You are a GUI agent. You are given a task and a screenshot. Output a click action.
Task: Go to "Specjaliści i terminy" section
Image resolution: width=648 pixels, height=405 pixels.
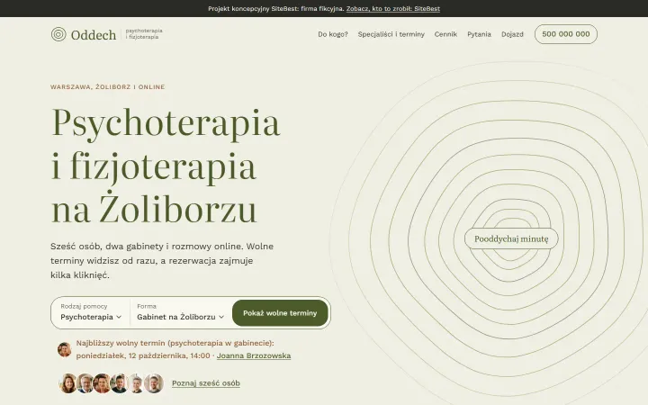[x=391, y=34]
